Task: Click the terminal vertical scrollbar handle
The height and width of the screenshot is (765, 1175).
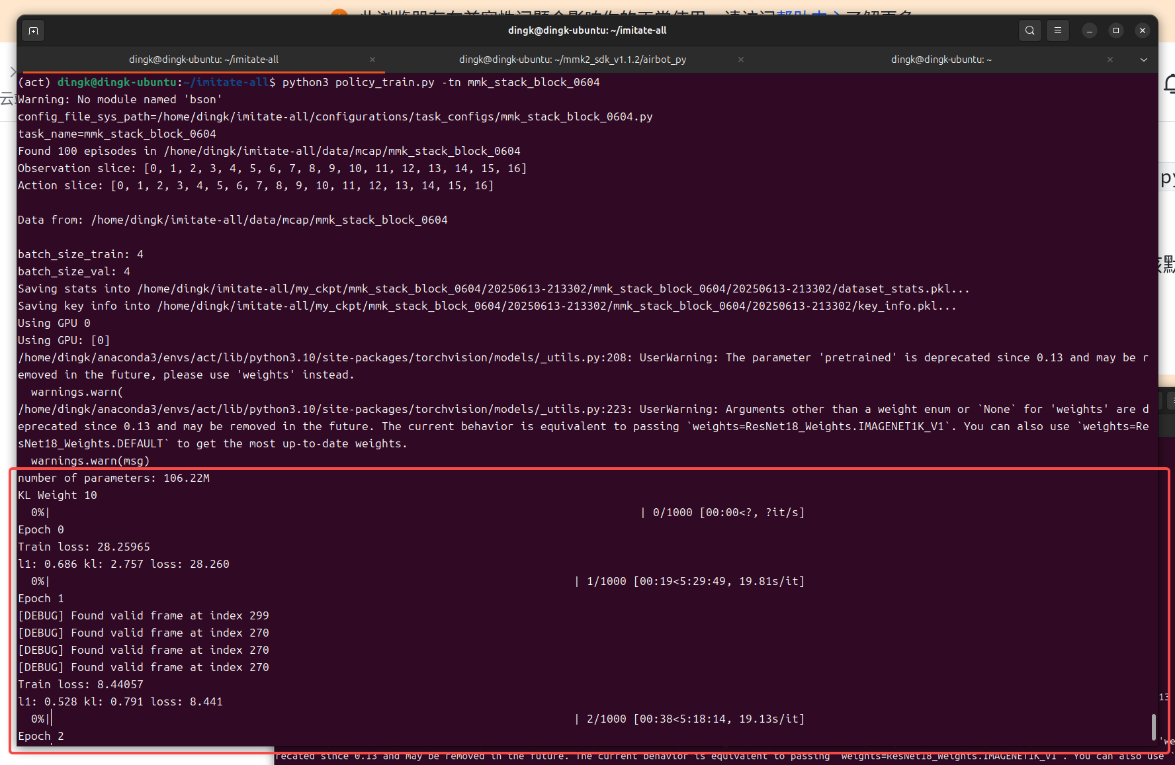Action: tap(1154, 727)
